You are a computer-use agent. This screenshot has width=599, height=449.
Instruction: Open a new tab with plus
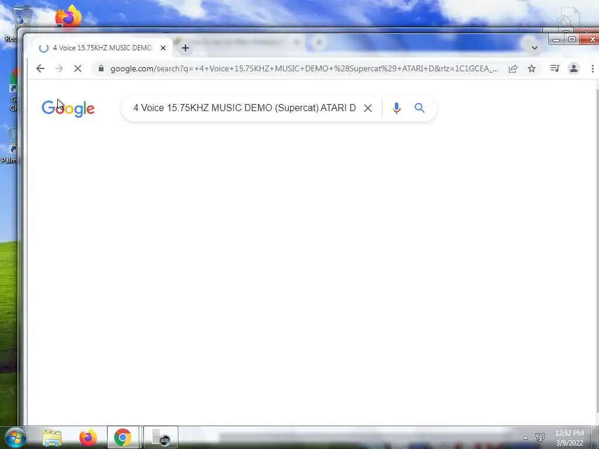tap(185, 48)
